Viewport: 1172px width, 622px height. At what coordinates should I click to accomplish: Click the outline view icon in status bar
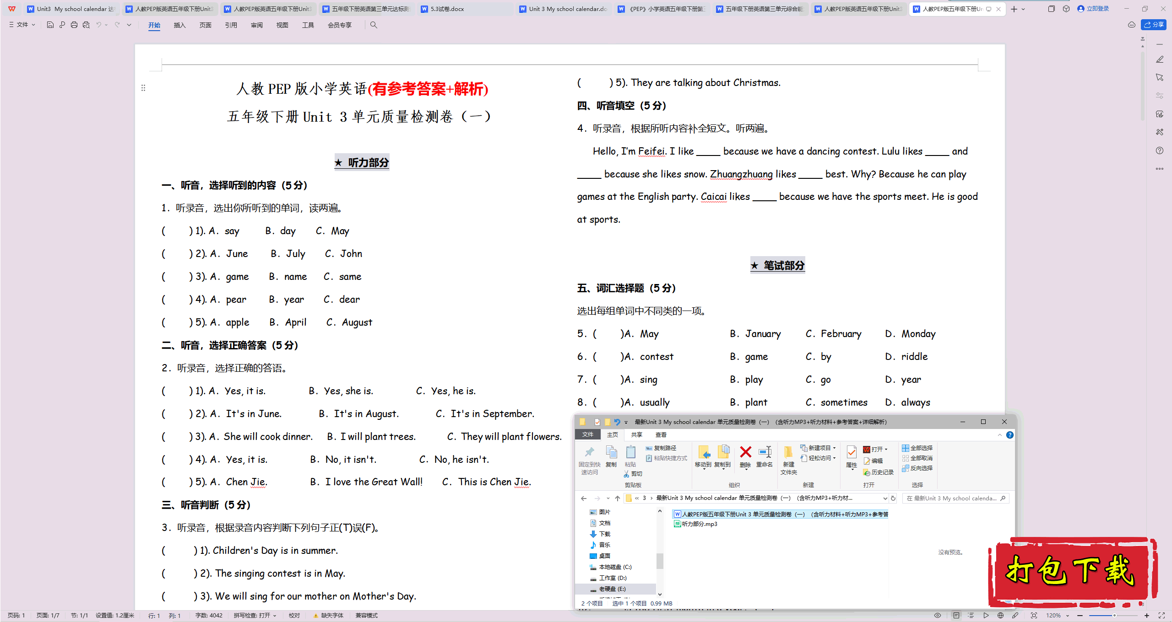click(971, 615)
